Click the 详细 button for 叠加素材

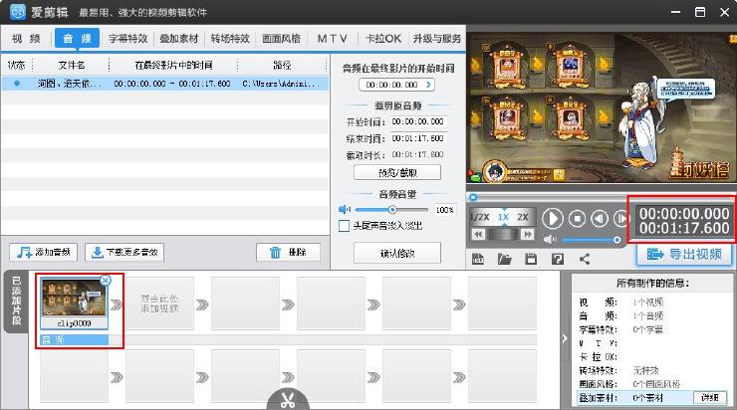[x=710, y=397]
